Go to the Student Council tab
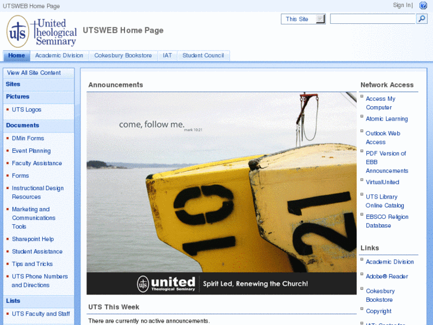The image size is (433, 325). [x=203, y=55]
